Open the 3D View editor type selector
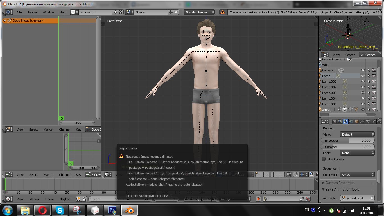Viewport: 384px width, 216px height. [x=108, y=174]
